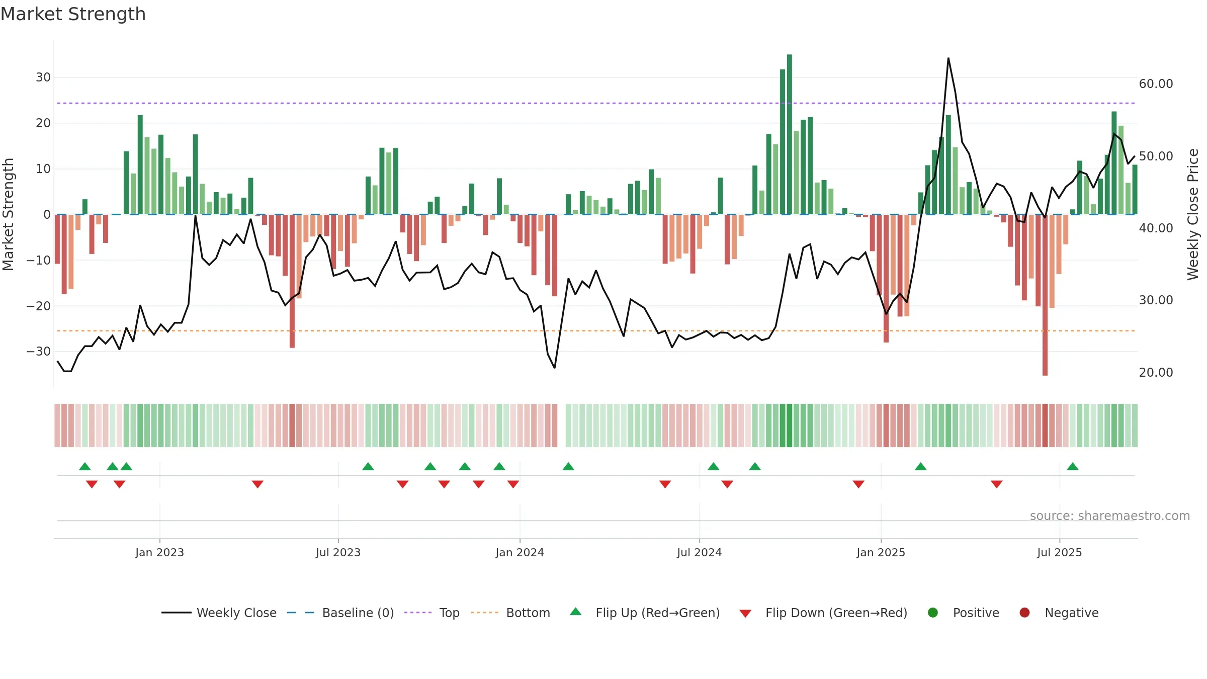Toggle the Positive legend entry
The height and width of the screenshot is (679, 1207).
coord(963,613)
